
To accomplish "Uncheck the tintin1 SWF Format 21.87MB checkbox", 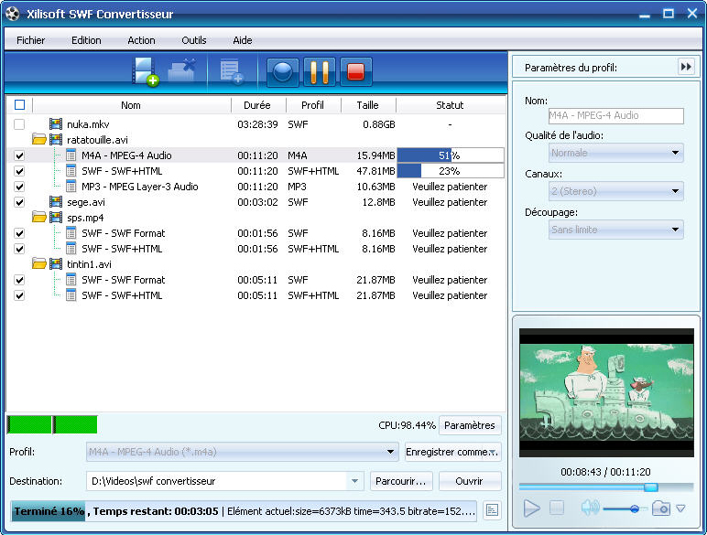I will coord(19,280).
